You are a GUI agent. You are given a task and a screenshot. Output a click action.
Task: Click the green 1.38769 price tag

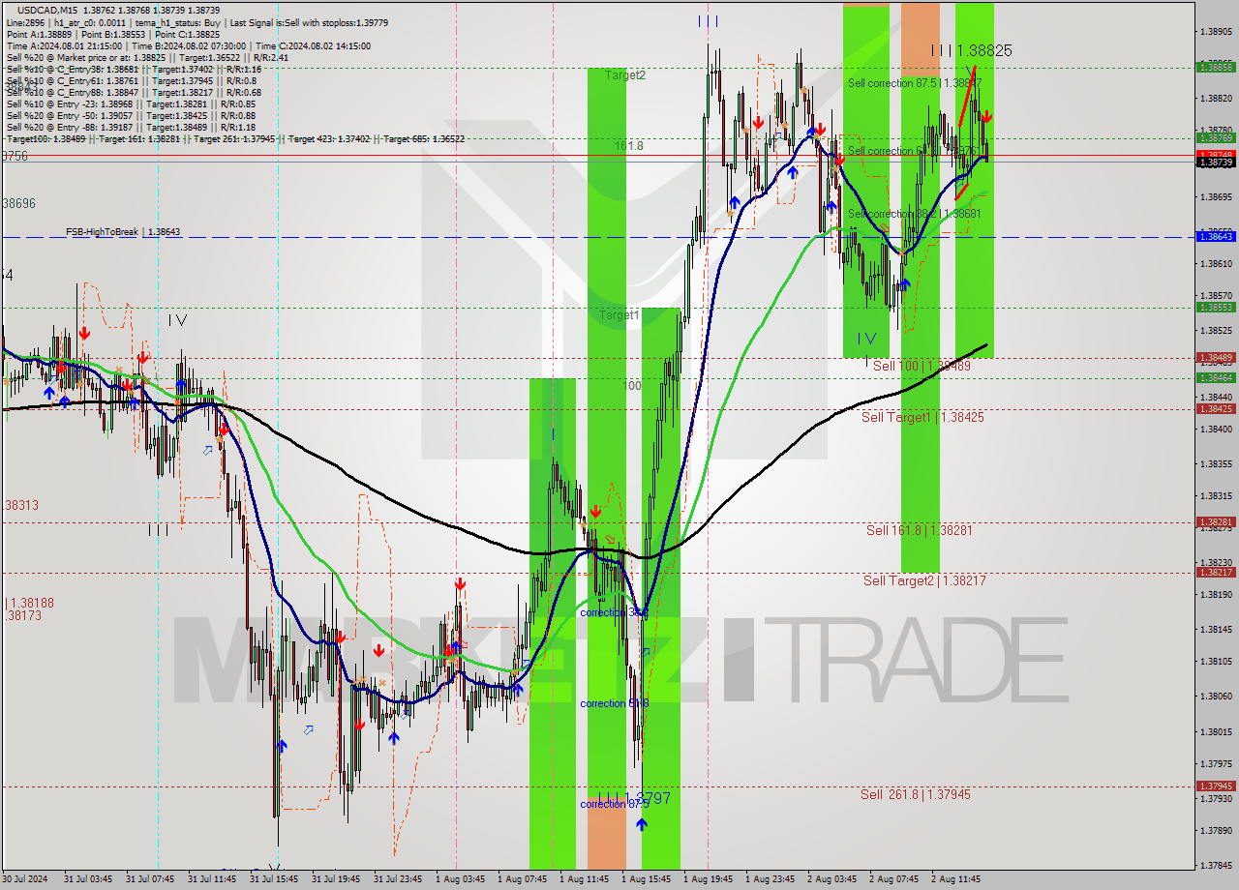pos(1215,138)
